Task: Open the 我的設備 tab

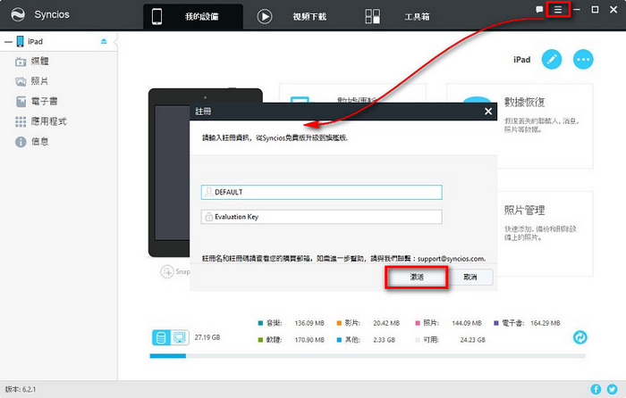Action: (x=193, y=16)
